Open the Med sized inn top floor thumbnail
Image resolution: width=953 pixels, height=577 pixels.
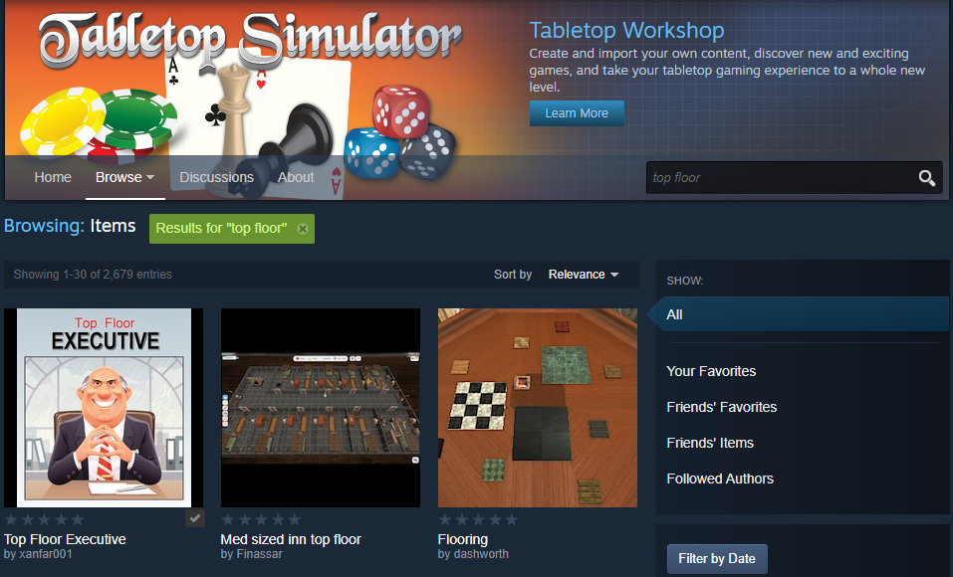coord(321,408)
